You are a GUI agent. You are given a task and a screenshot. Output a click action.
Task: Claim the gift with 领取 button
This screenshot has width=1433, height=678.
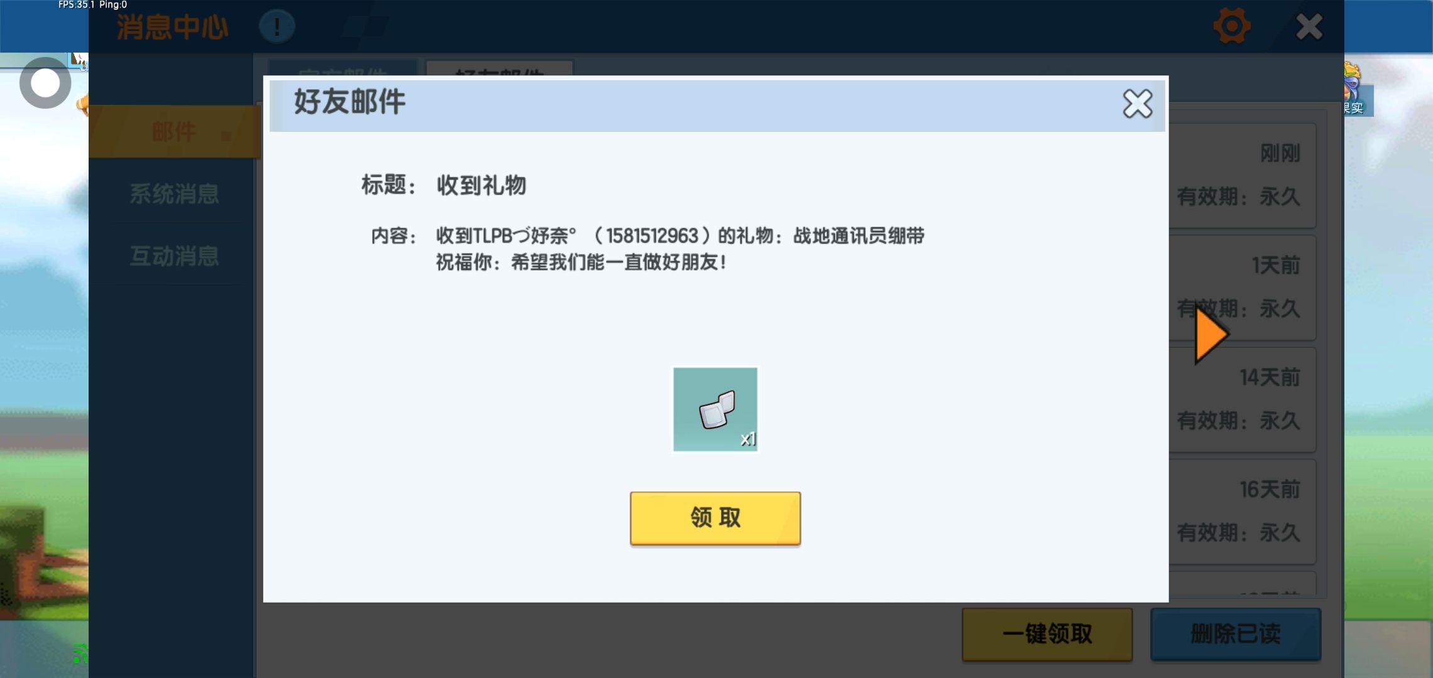pos(715,518)
